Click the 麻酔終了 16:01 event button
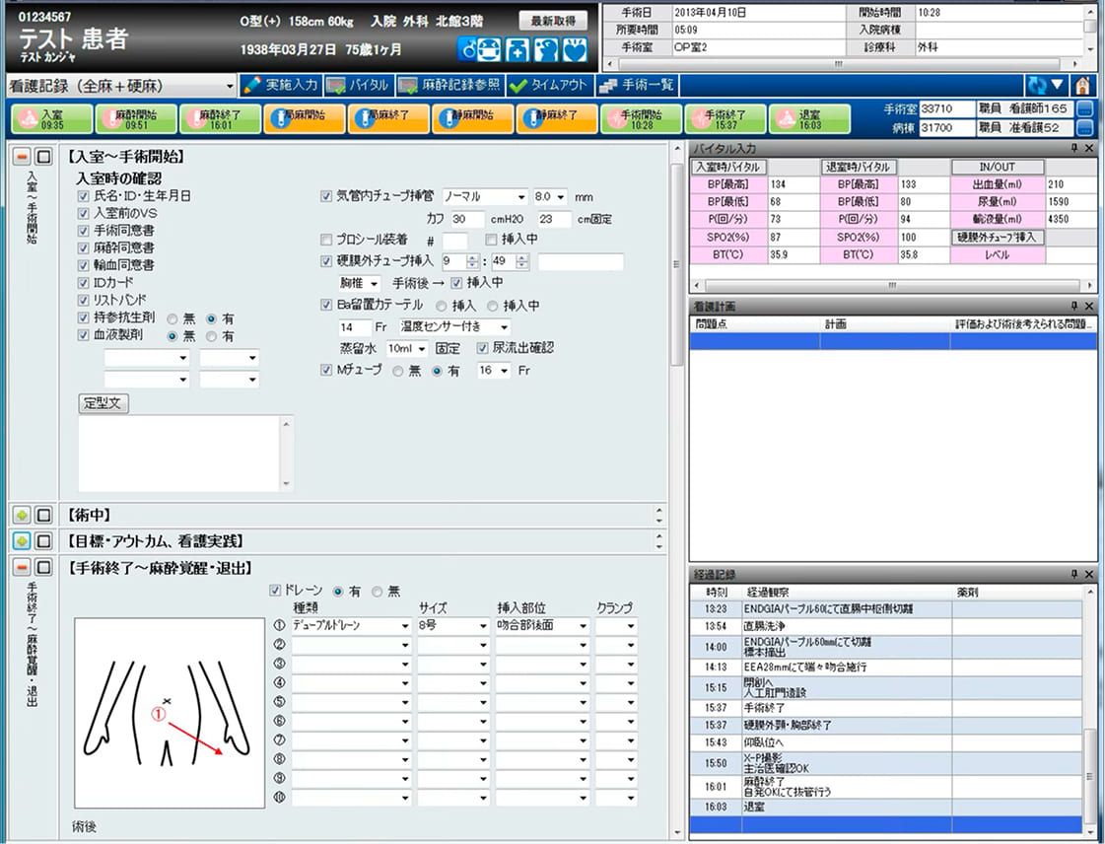The height and width of the screenshot is (844, 1105). click(x=220, y=118)
